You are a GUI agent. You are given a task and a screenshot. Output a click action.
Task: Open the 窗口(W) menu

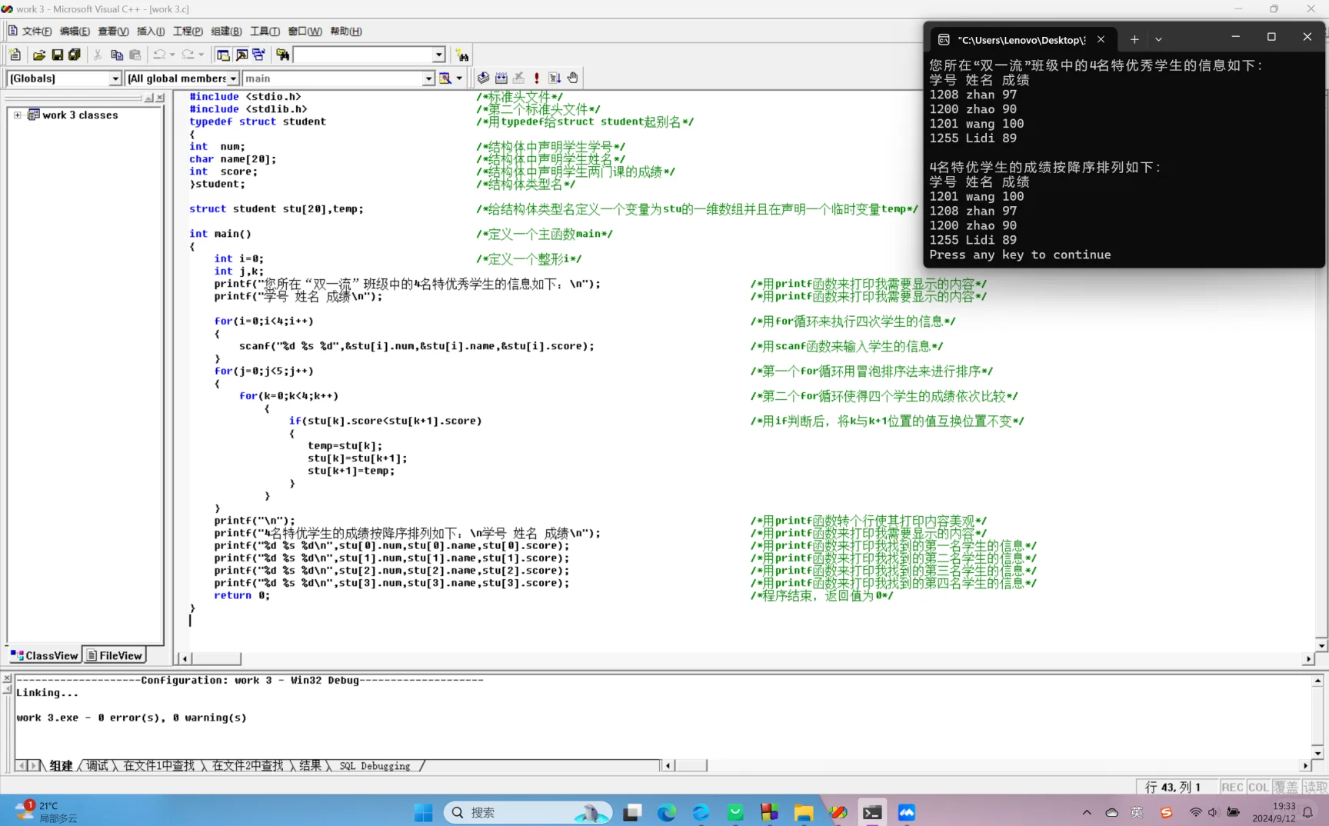(x=305, y=31)
